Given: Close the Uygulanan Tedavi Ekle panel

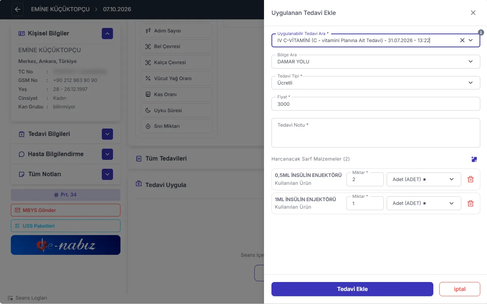Looking at the screenshot, I should pos(473,13).
